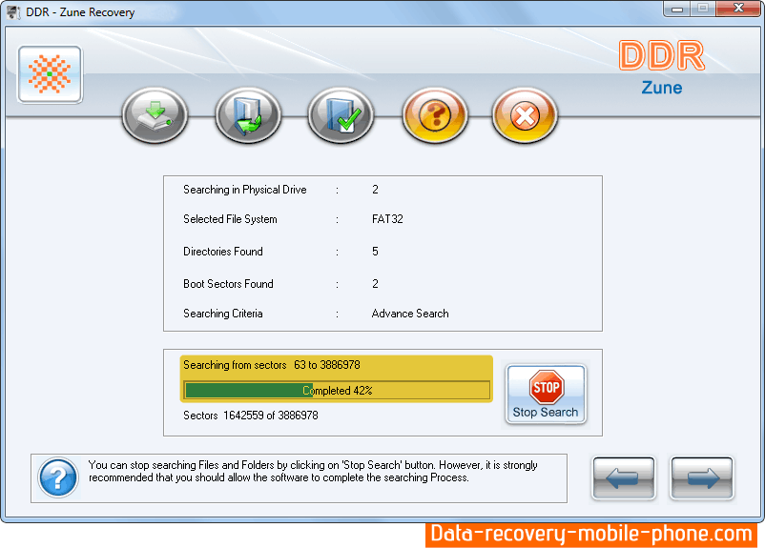Open the Data-recovery-mobile-phone.com link
Image resolution: width=765 pixels, height=548 pixels.
pyautogui.click(x=590, y=535)
